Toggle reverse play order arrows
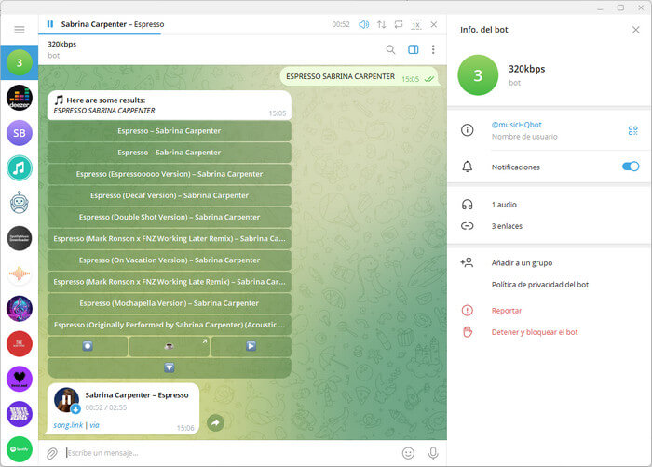The image size is (652, 467). [381, 24]
